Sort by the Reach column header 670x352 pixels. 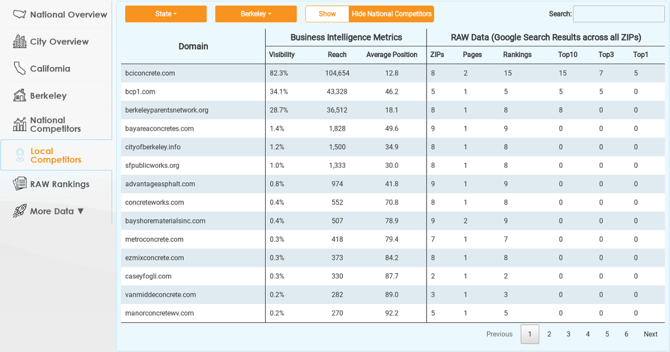coord(337,55)
